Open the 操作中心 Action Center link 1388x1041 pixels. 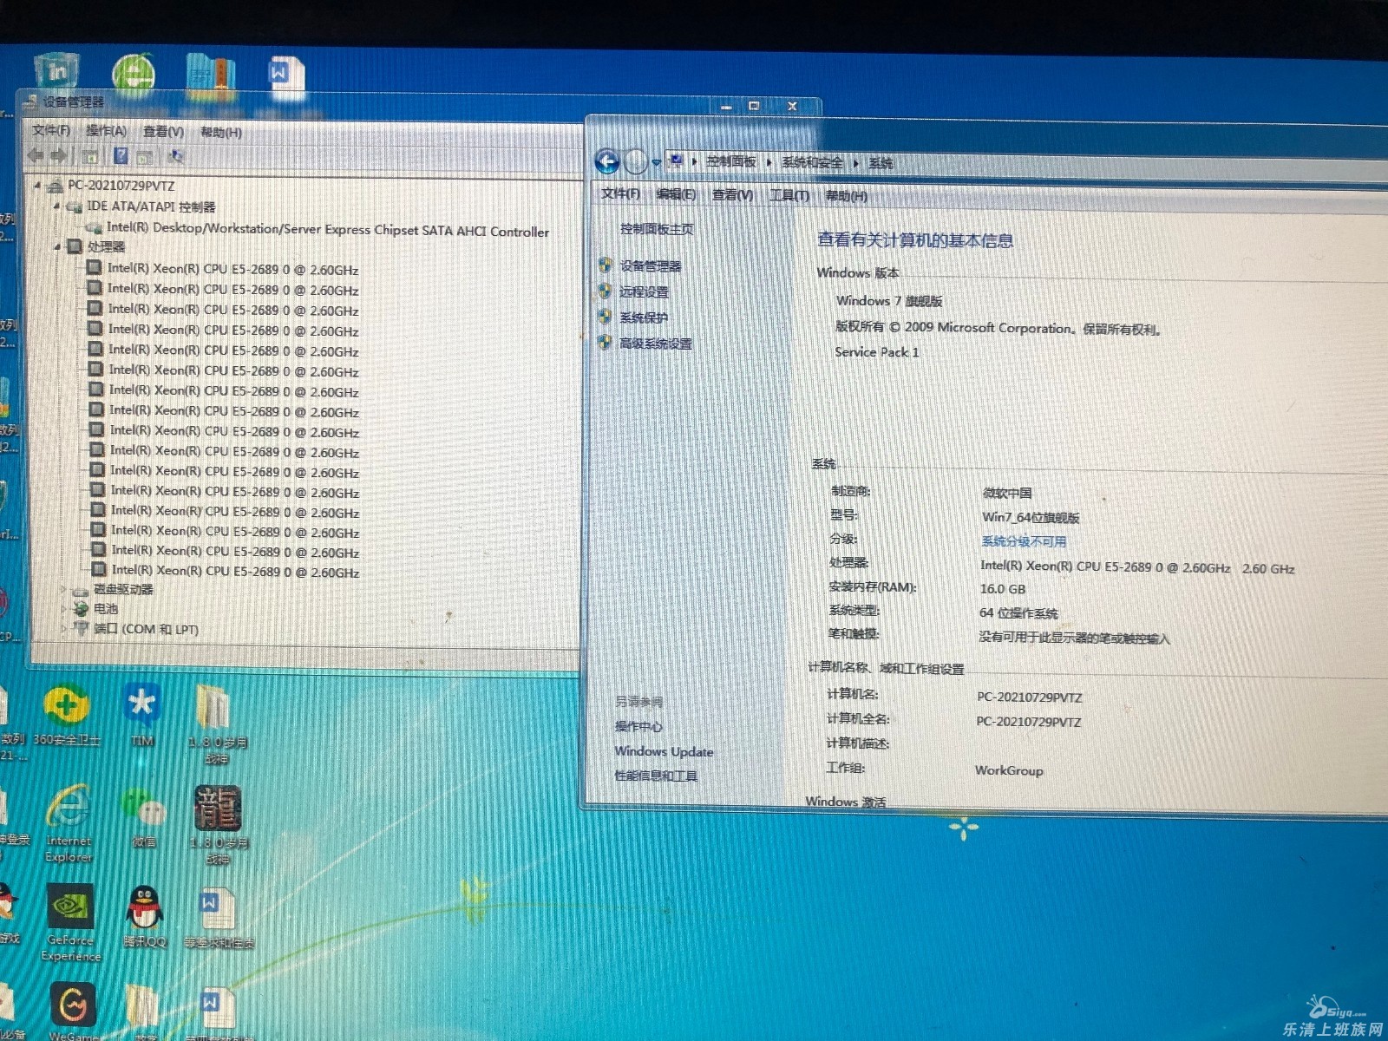tap(638, 726)
